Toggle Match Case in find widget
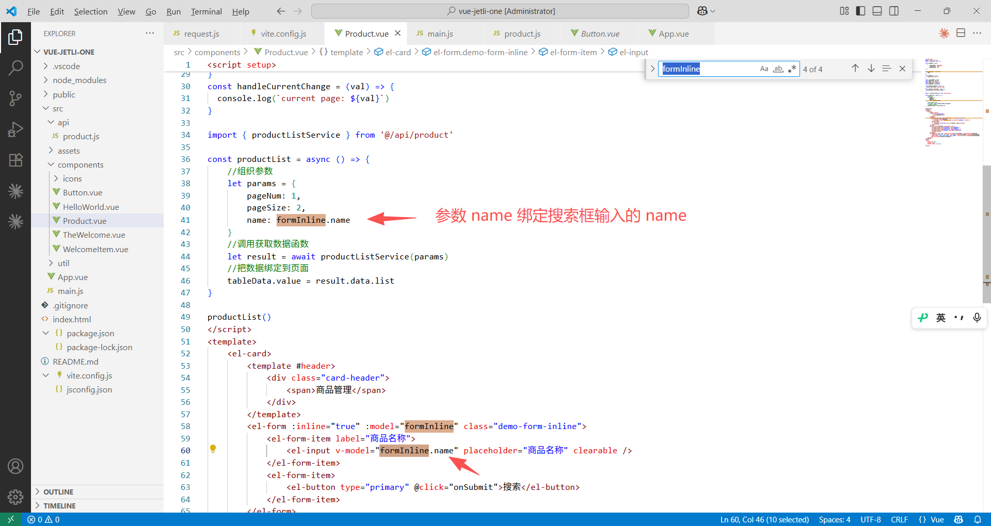 764,69
